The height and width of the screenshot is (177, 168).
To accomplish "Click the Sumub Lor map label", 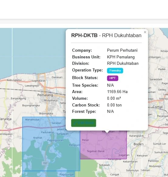I will (159, 144).
